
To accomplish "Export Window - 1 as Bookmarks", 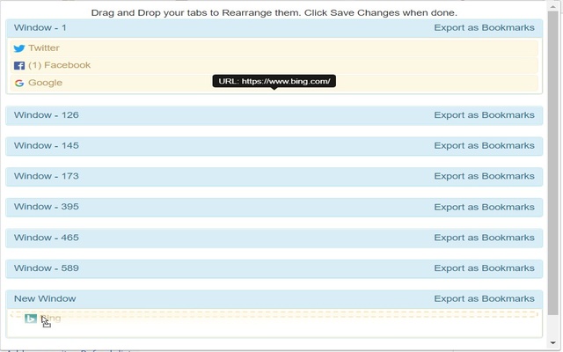I will [x=484, y=27].
